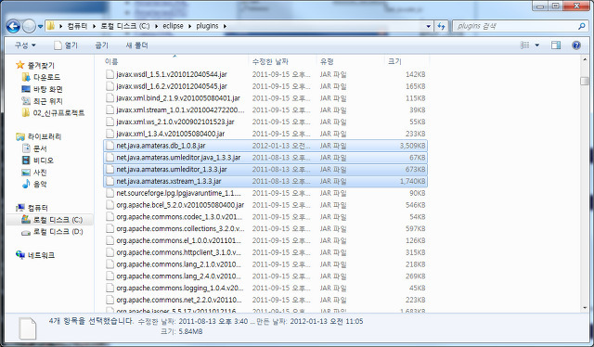Click file icon of javax.xml.stream_1.0.1 jar
This screenshot has height=347, width=594.
click(110, 109)
